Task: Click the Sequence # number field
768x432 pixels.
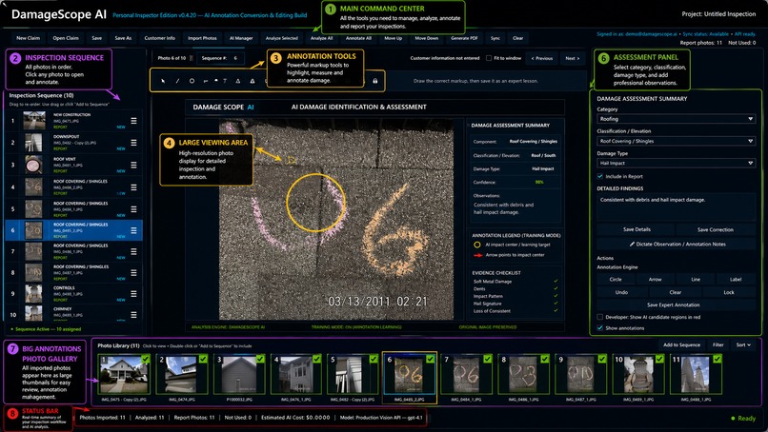Action: pyautogui.click(x=235, y=58)
